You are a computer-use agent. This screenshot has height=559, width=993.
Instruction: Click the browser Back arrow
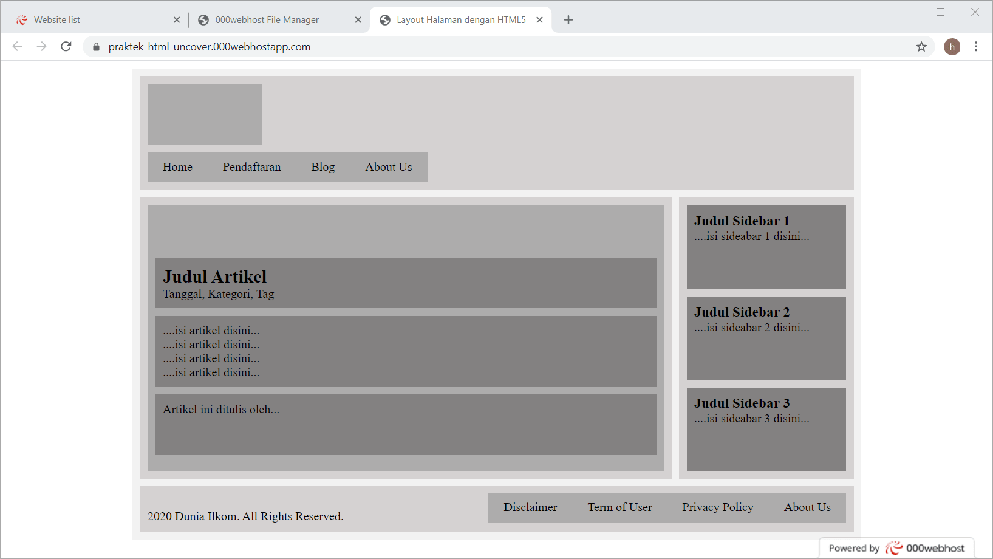(x=17, y=47)
